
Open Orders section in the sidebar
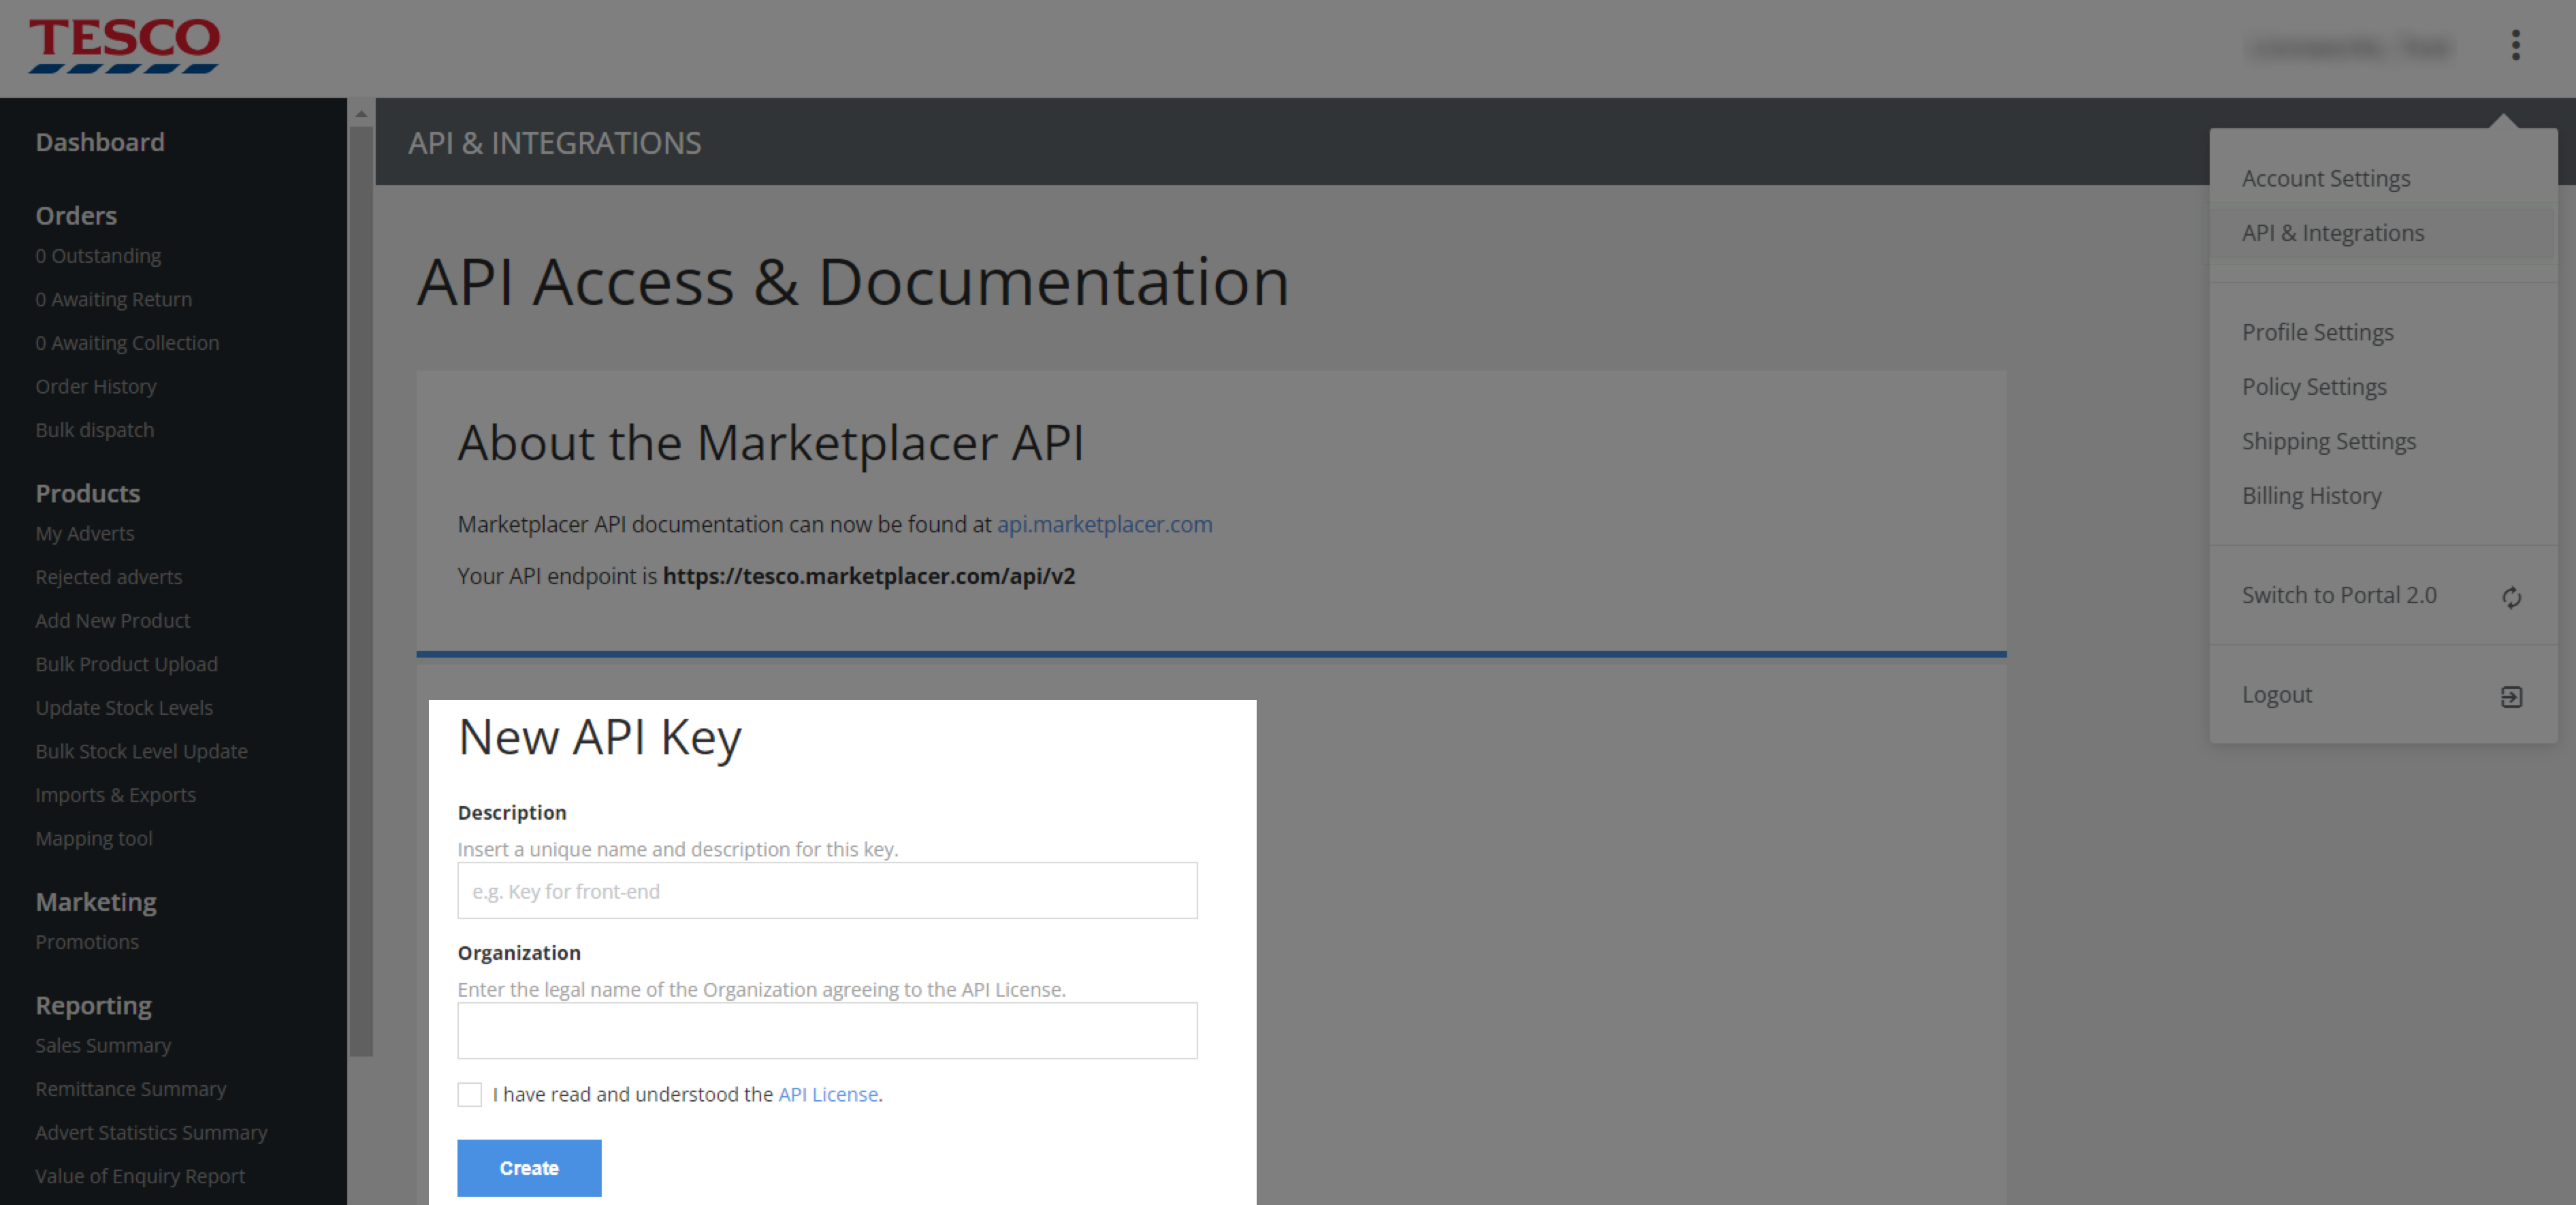click(76, 215)
